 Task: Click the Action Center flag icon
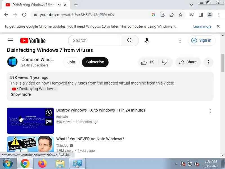(x=183, y=164)
